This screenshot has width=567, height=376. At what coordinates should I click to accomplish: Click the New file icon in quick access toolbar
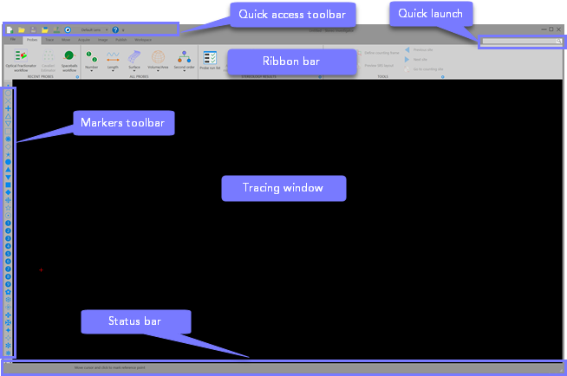[x=10, y=30]
